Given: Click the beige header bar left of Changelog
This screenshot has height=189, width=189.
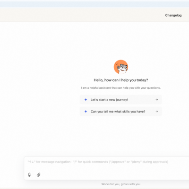Looking at the screenshot, I should (82, 15).
